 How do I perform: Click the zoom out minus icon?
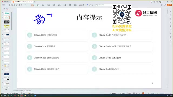tap(158, 93)
